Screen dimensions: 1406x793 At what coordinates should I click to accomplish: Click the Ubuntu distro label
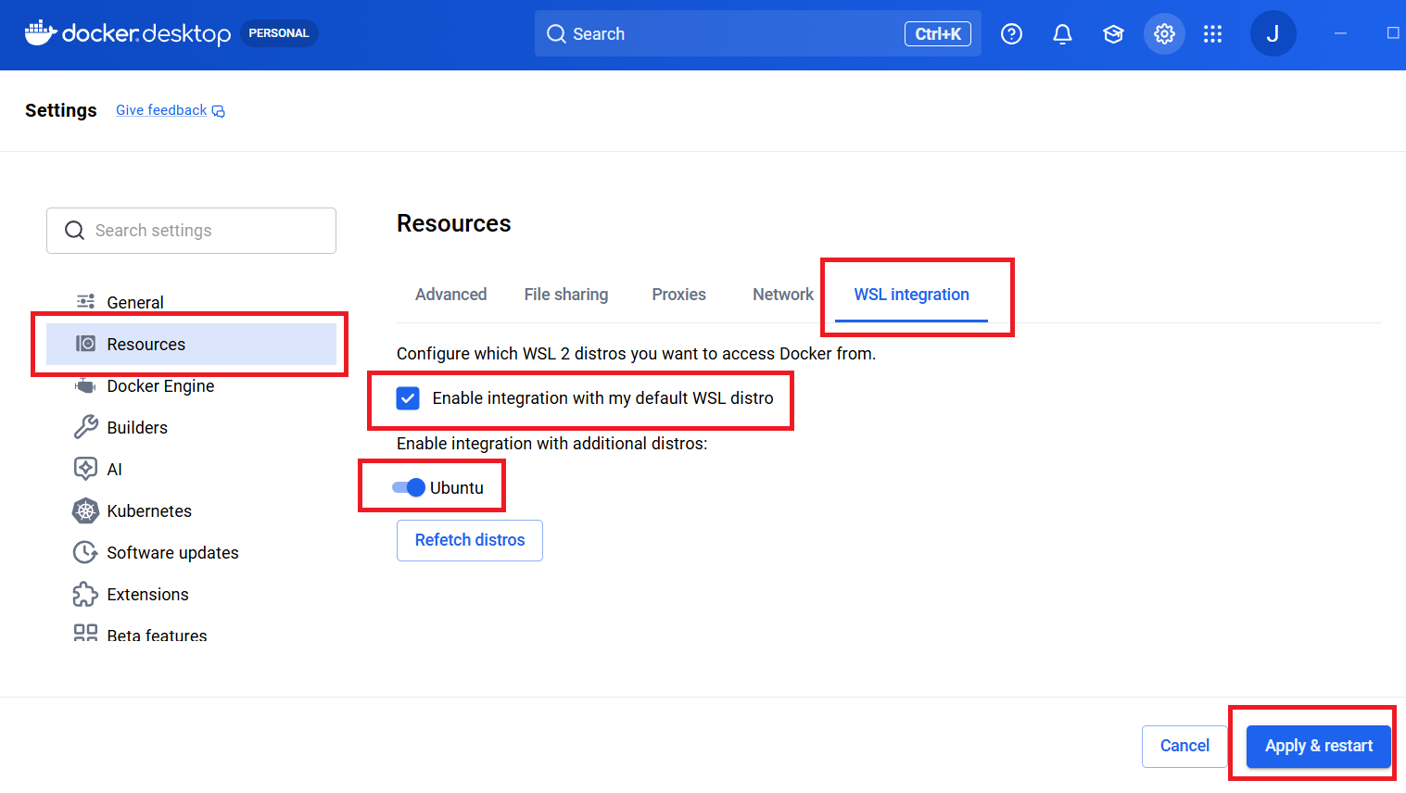tap(457, 488)
